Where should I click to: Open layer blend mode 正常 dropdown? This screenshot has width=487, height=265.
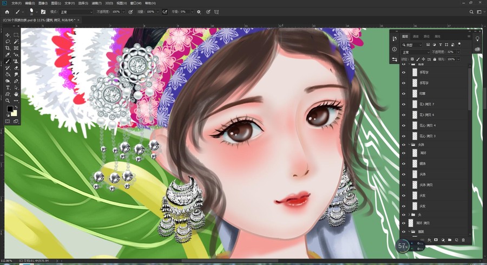(416, 52)
